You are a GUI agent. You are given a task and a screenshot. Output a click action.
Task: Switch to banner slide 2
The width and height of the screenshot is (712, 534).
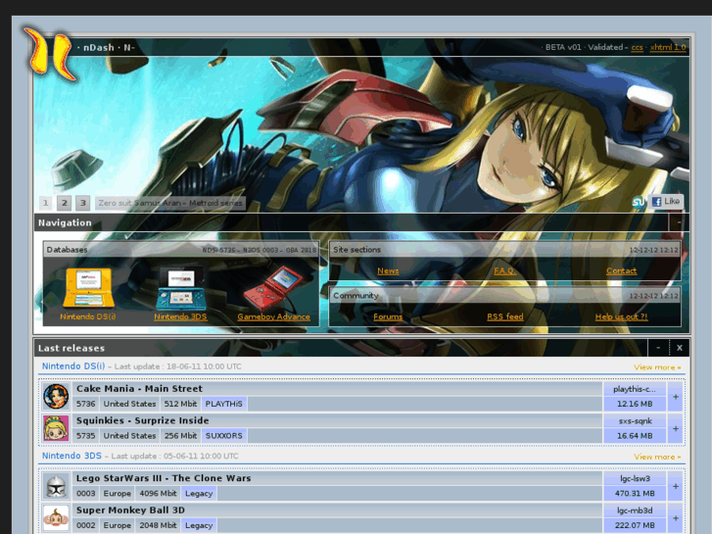pos(64,203)
